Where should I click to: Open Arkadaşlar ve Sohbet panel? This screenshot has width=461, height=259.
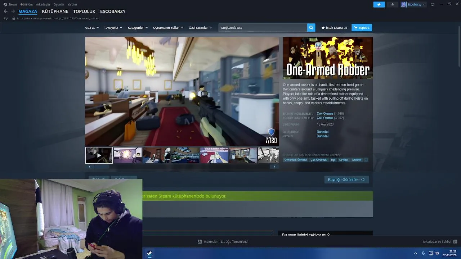[x=437, y=242]
